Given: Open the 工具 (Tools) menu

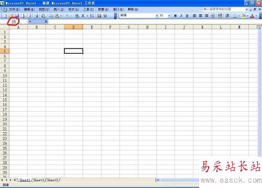Looking at the screenshot, I should tap(89, 9).
